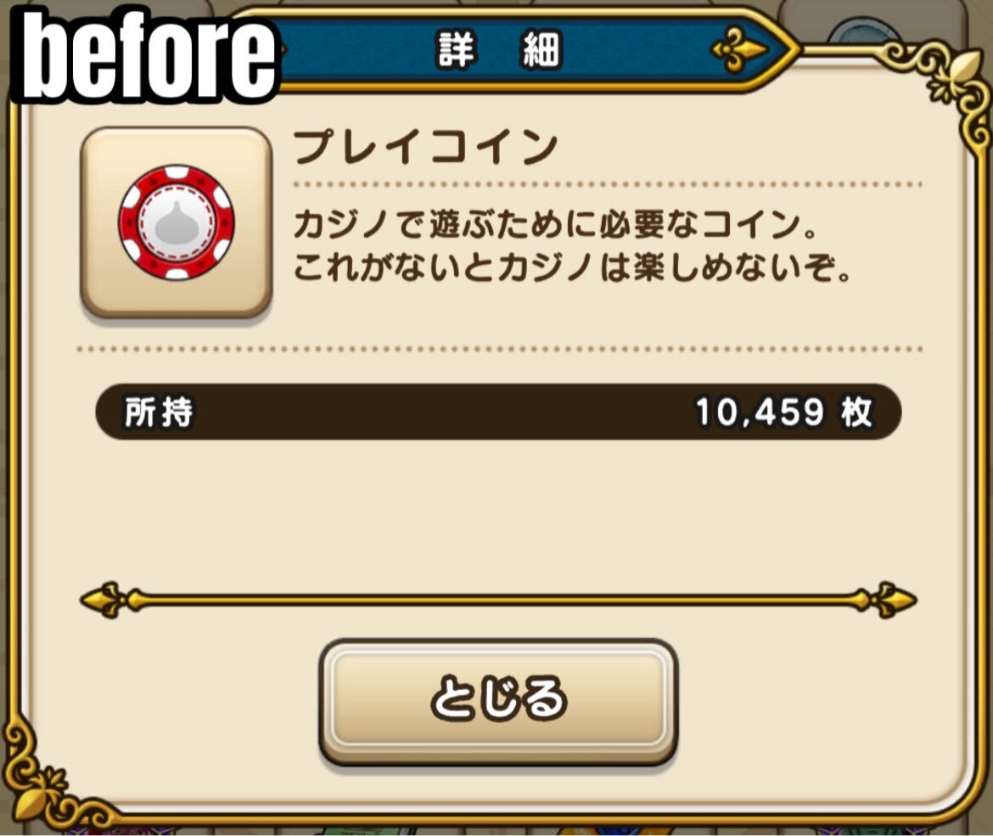Tap the とじる close button
This screenshot has height=836, width=993.
(x=498, y=702)
